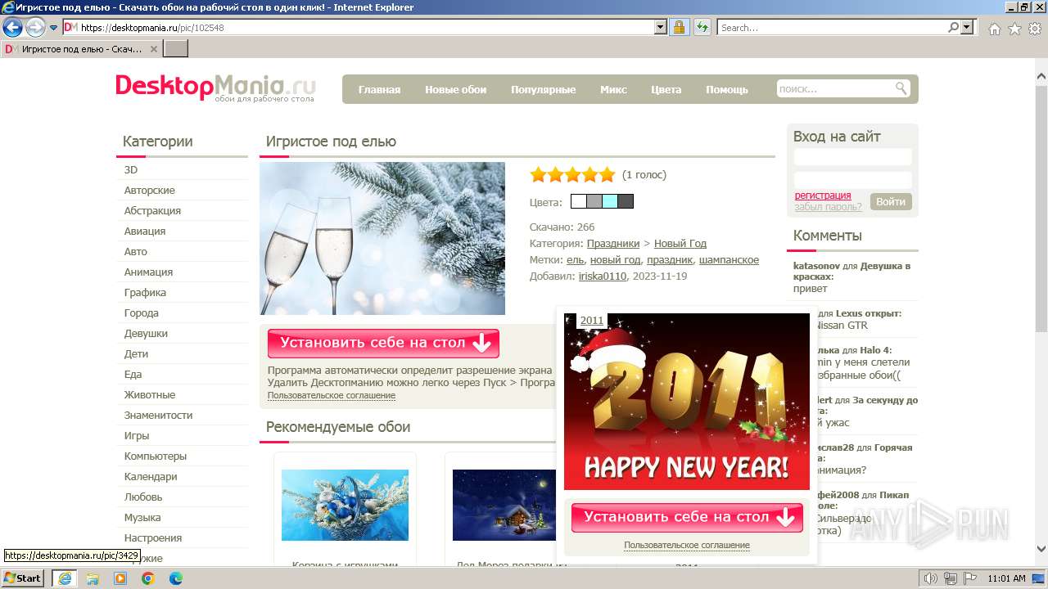Open the Календари category
The width and height of the screenshot is (1048, 589).
click(x=151, y=476)
